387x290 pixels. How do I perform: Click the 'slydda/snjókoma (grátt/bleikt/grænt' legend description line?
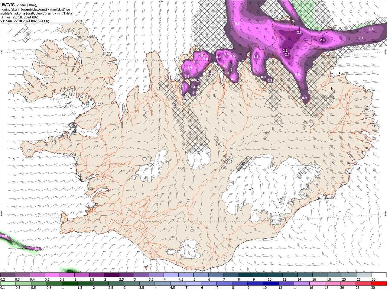pos(36,13)
